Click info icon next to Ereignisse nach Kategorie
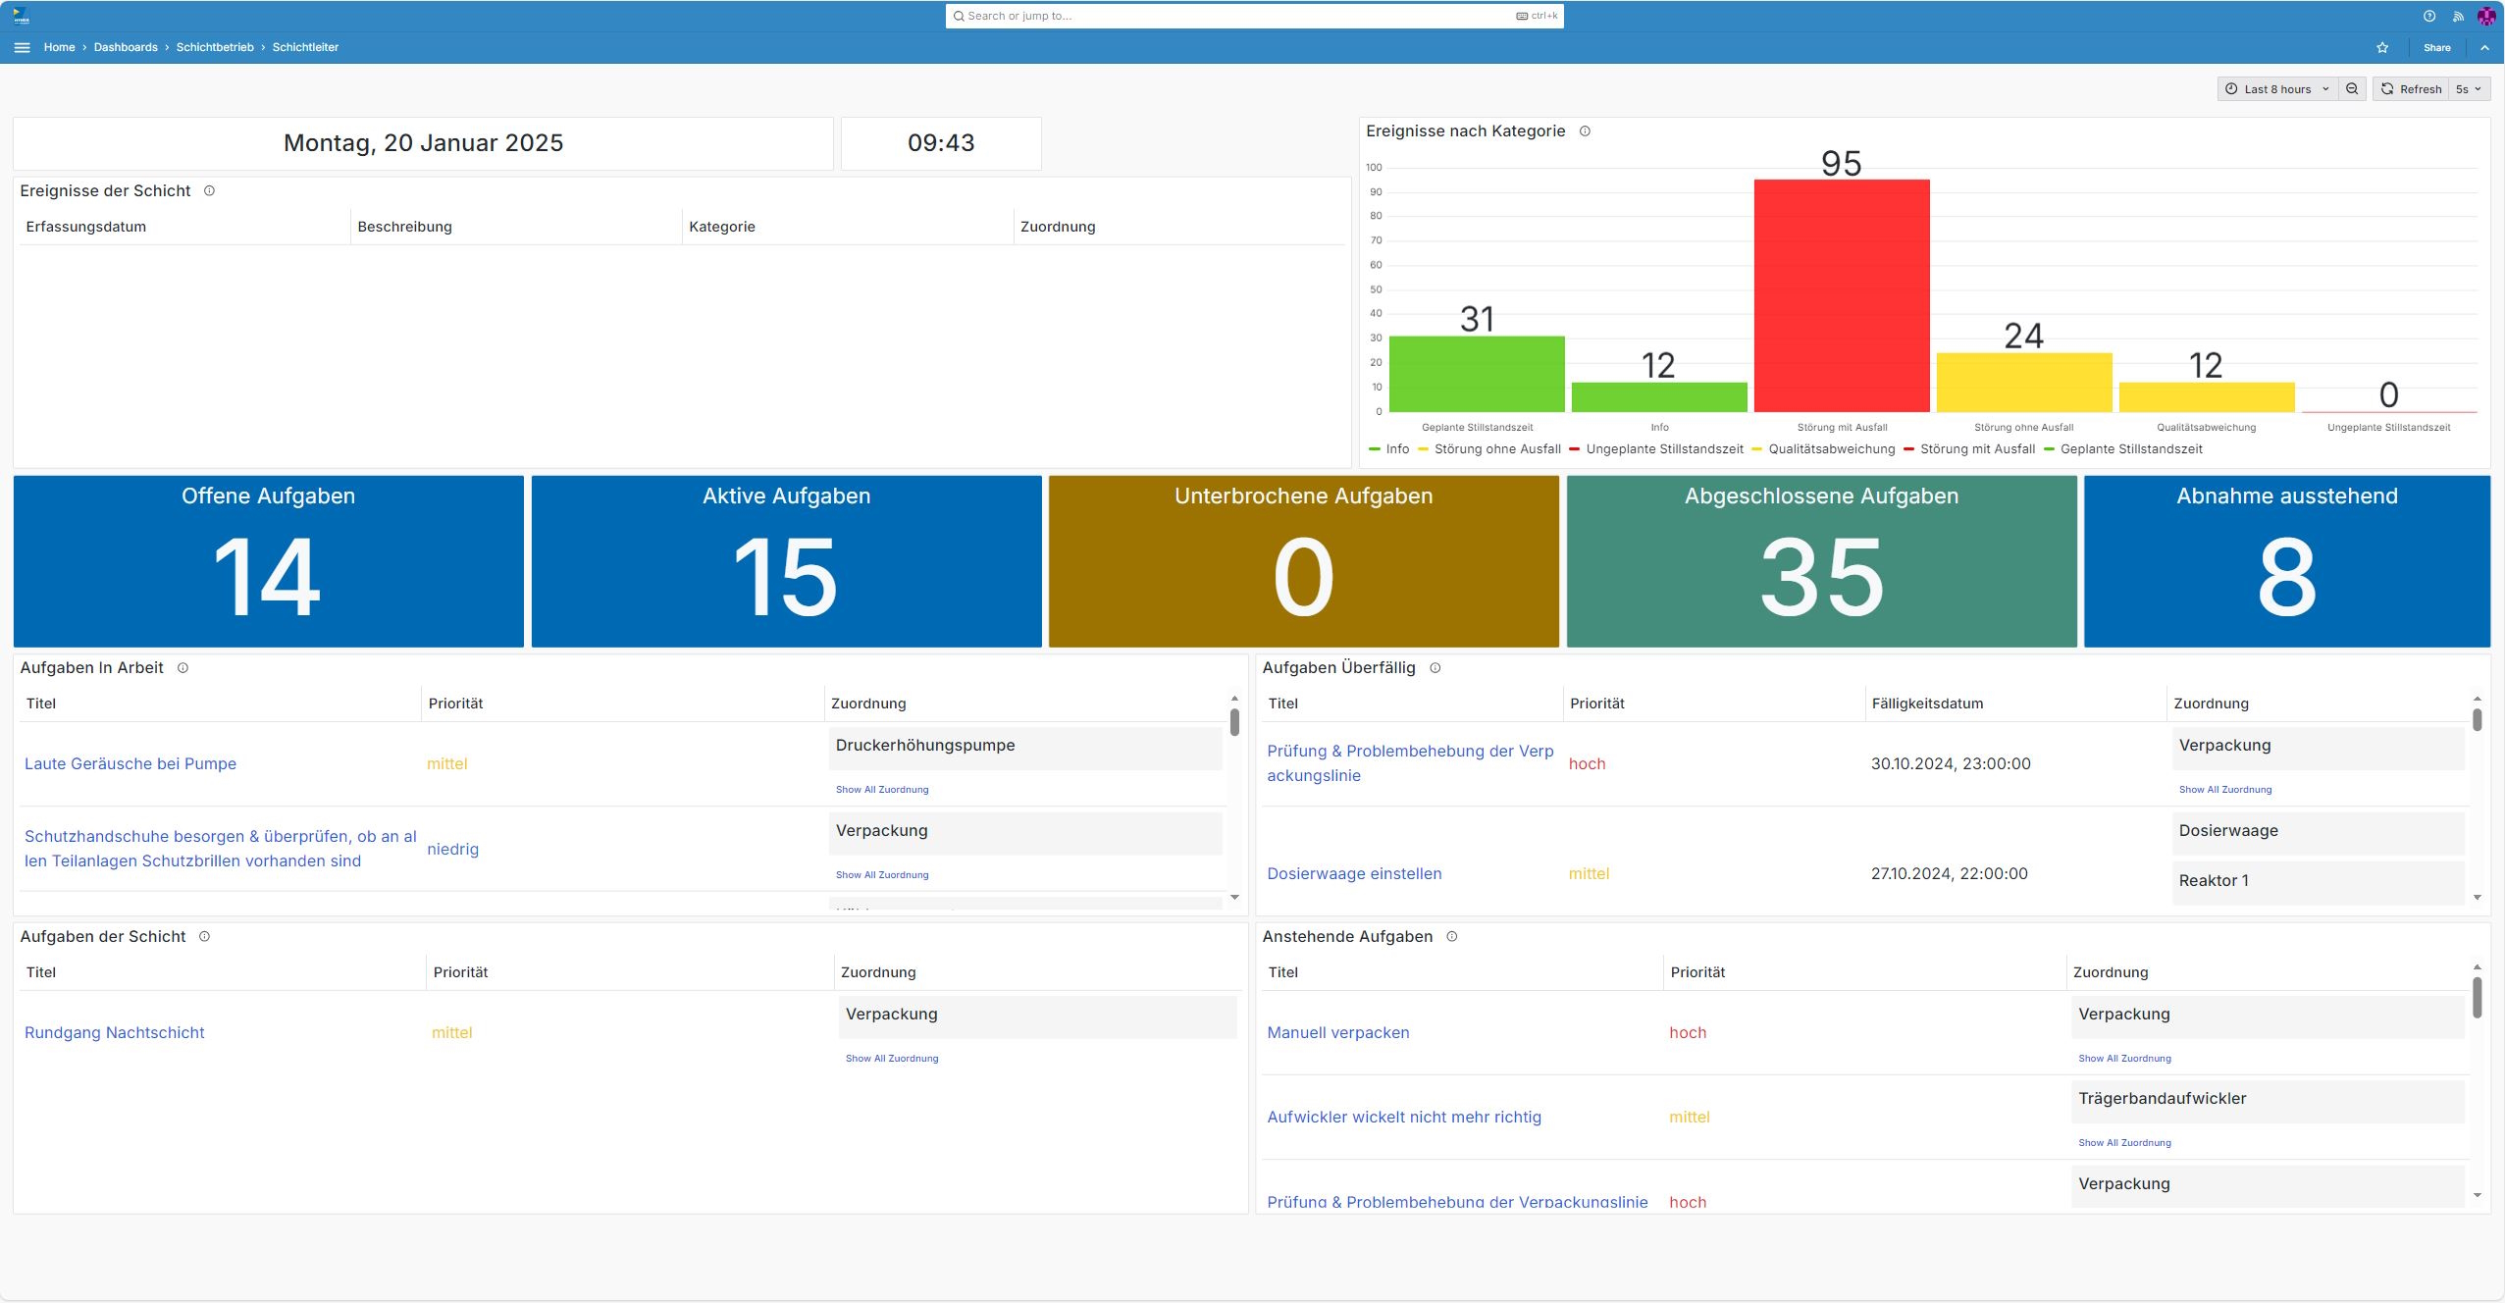 point(1585,131)
